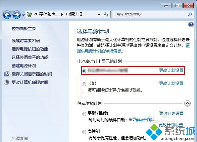
Task: Select the 高性能 power plan radio button
Action: tap(84, 132)
